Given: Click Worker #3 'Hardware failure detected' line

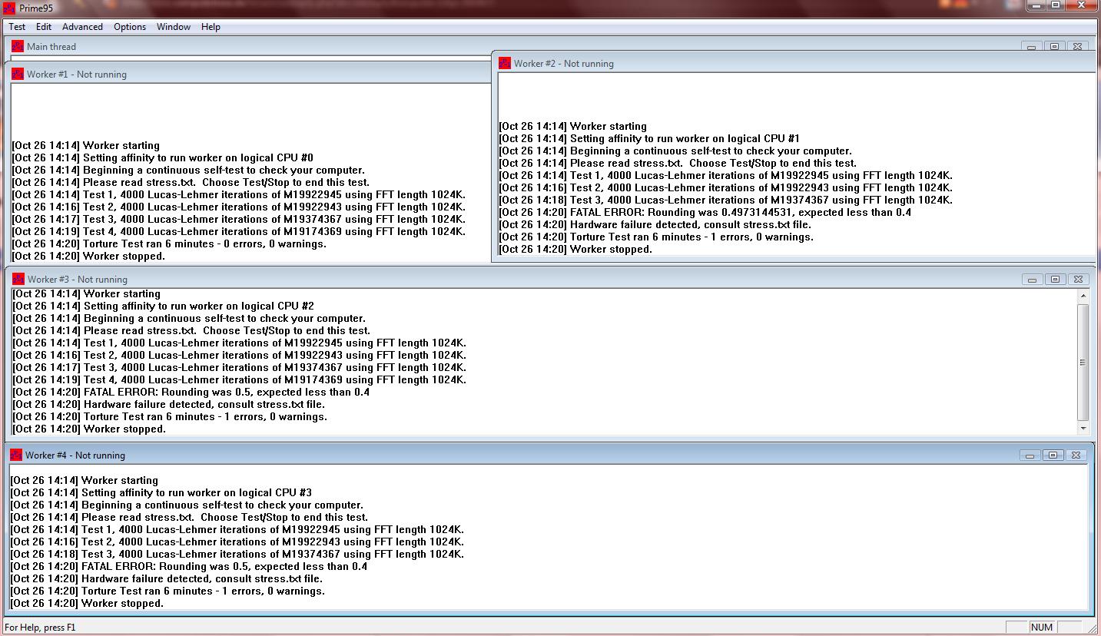Looking at the screenshot, I should [168, 404].
